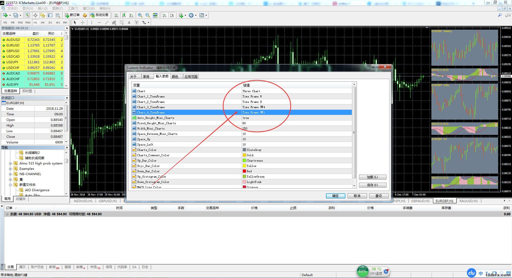The width and height of the screenshot is (512, 278).
Task: Toggle the Data Window crosshair-target icon
Action: tap(35, 15)
